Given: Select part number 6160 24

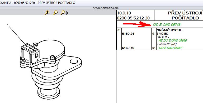Looking at the screenshot, I should pos(128,34).
